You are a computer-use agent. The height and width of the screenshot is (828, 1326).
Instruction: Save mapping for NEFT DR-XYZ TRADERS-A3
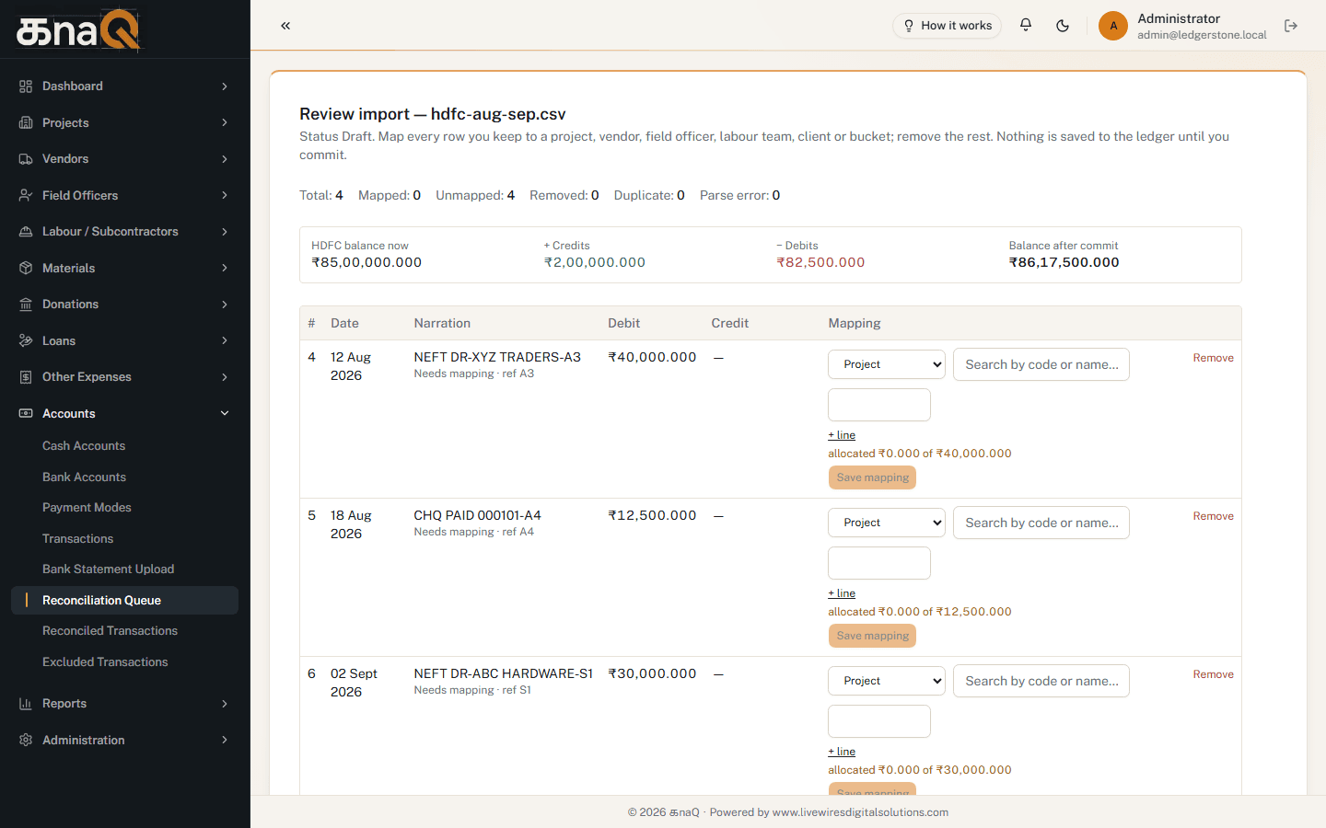[872, 477]
